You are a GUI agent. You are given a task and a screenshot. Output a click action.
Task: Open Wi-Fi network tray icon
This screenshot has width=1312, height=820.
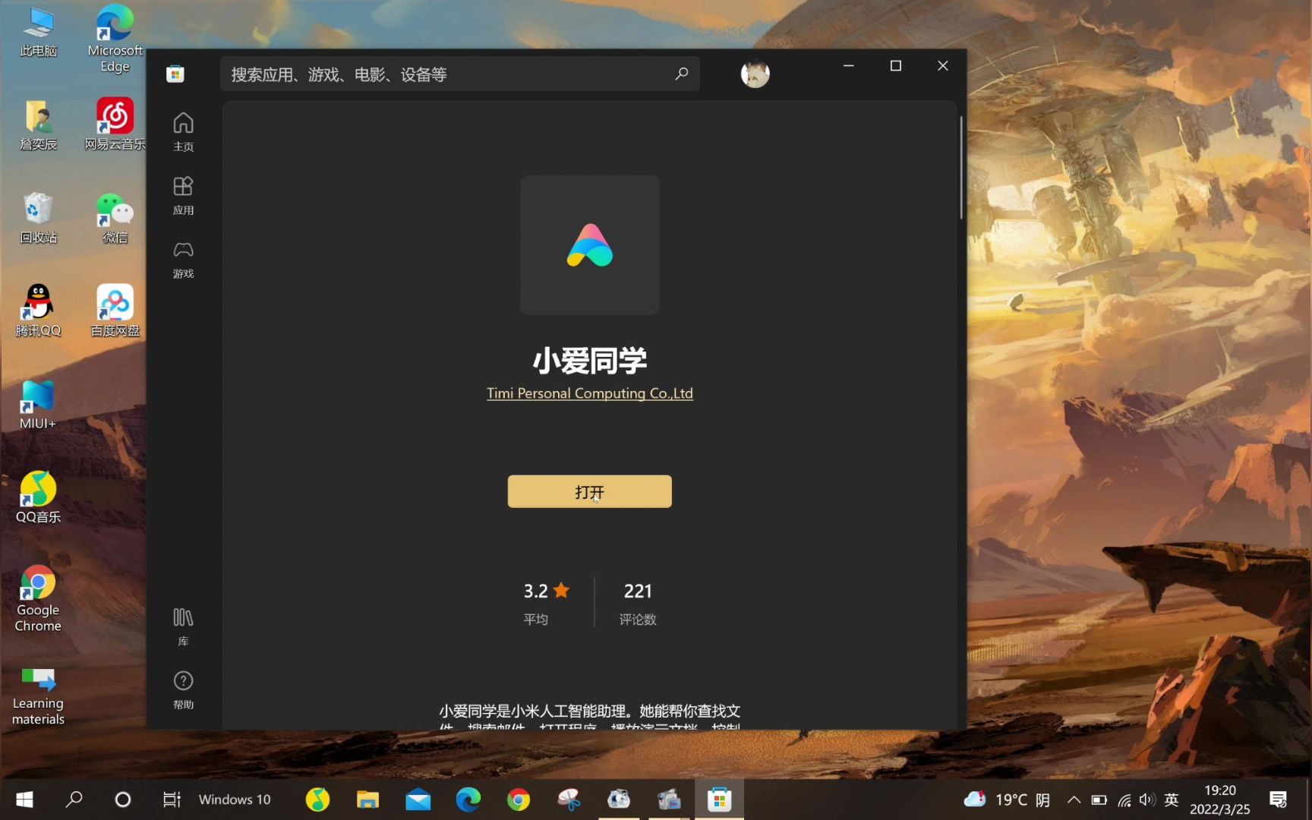(x=1124, y=799)
